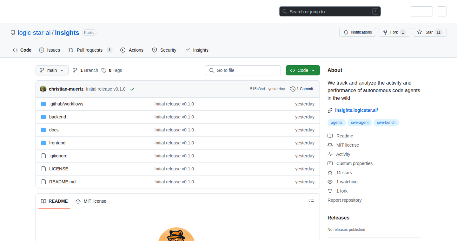Select the swe-agent topic tag
The image size is (457, 241).
[x=360, y=123]
